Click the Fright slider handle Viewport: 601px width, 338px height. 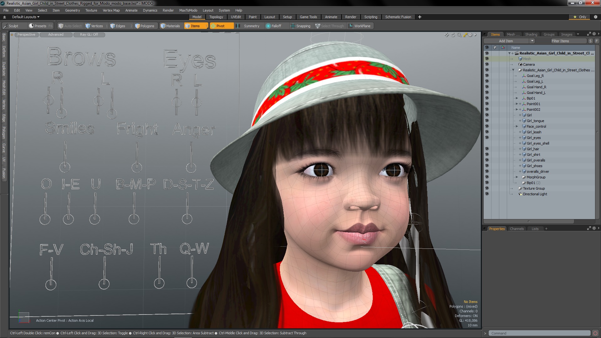coord(137,167)
